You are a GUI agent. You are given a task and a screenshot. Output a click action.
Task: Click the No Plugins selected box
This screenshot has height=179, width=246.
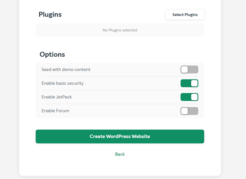(x=120, y=30)
